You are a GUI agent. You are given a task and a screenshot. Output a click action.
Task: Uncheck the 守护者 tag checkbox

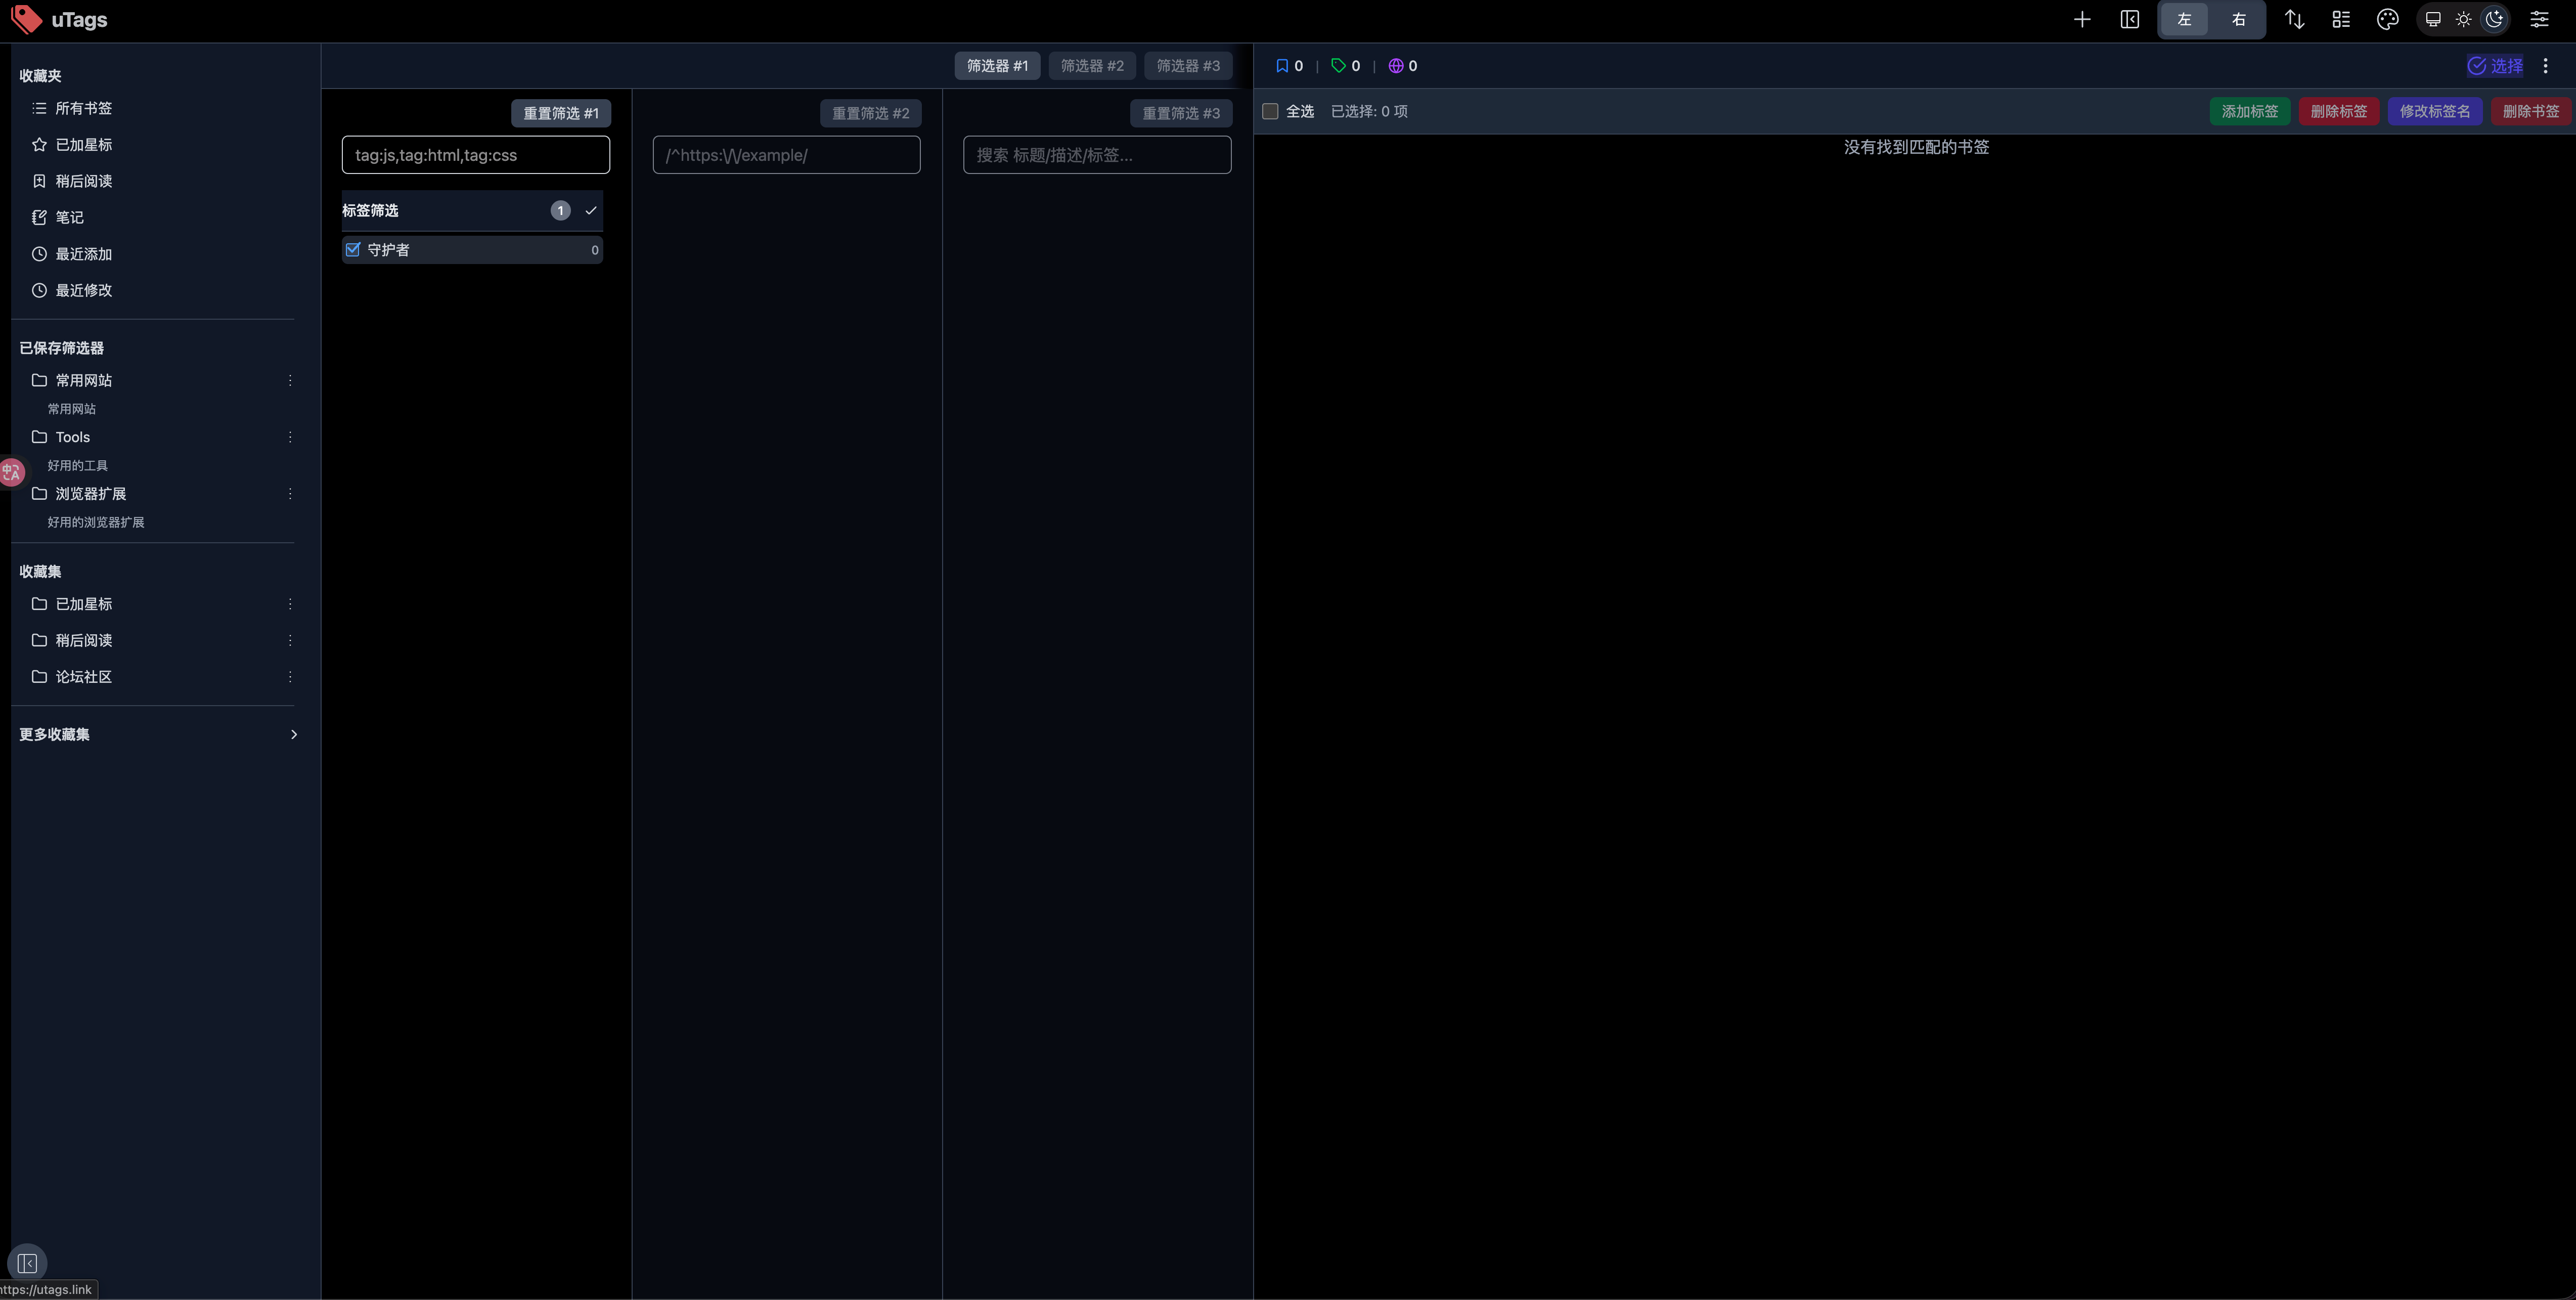click(353, 250)
